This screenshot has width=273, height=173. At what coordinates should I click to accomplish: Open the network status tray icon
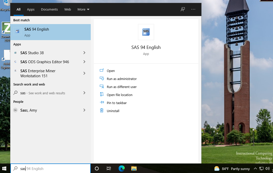pyautogui.click(x=261, y=168)
